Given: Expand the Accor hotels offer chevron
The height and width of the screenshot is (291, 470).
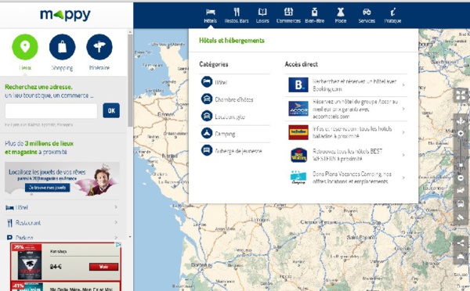Looking at the screenshot, I should 403,109.
